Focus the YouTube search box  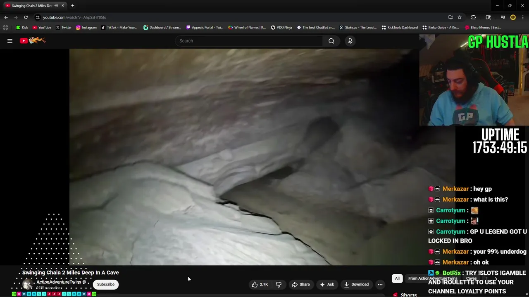pyautogui.click(x=249, y=41)
